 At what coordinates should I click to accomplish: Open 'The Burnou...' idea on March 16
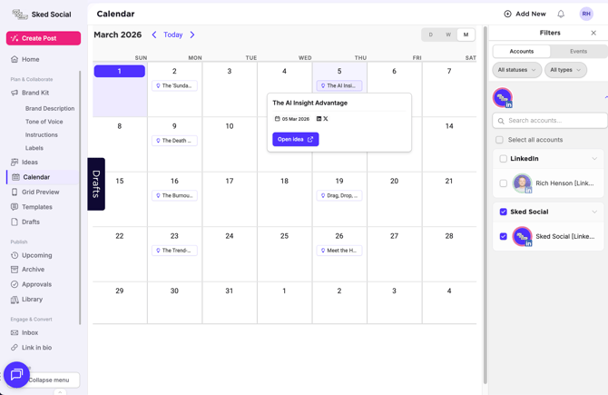[x=174, y=195]
